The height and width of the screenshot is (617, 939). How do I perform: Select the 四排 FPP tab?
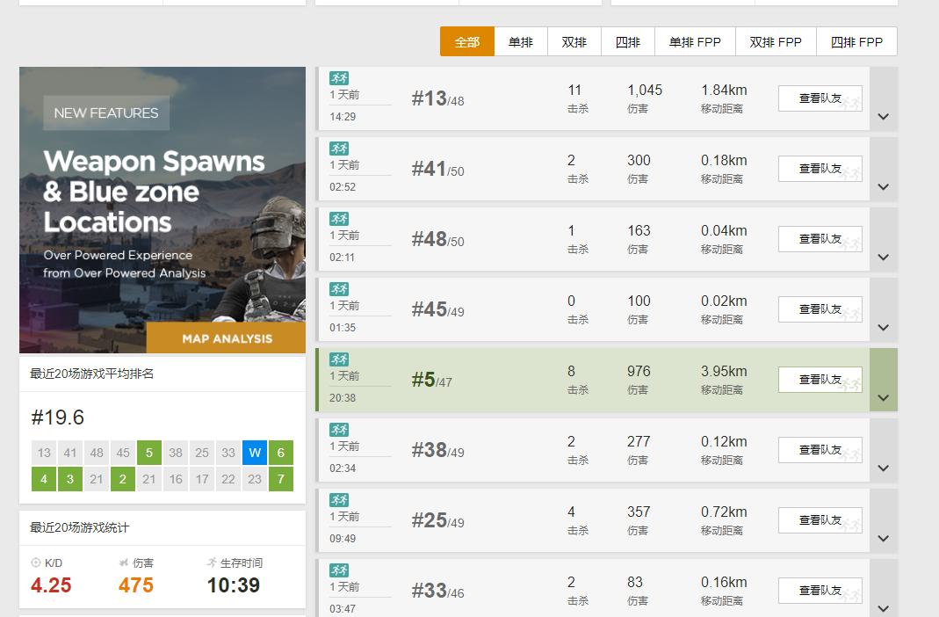(x=856, y=41)
